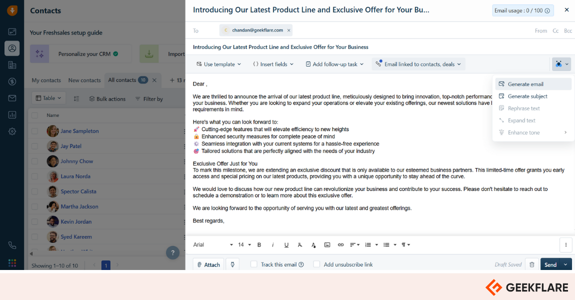
Task: Click the Attach button
Action: (208, 264)
